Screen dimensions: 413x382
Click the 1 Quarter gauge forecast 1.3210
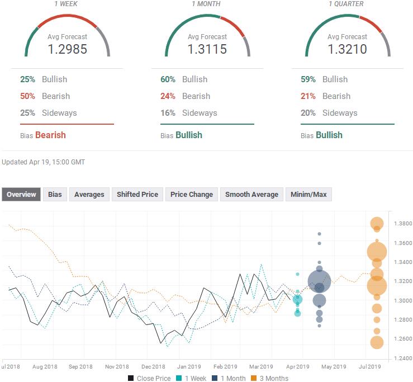[x=348, y=49]
